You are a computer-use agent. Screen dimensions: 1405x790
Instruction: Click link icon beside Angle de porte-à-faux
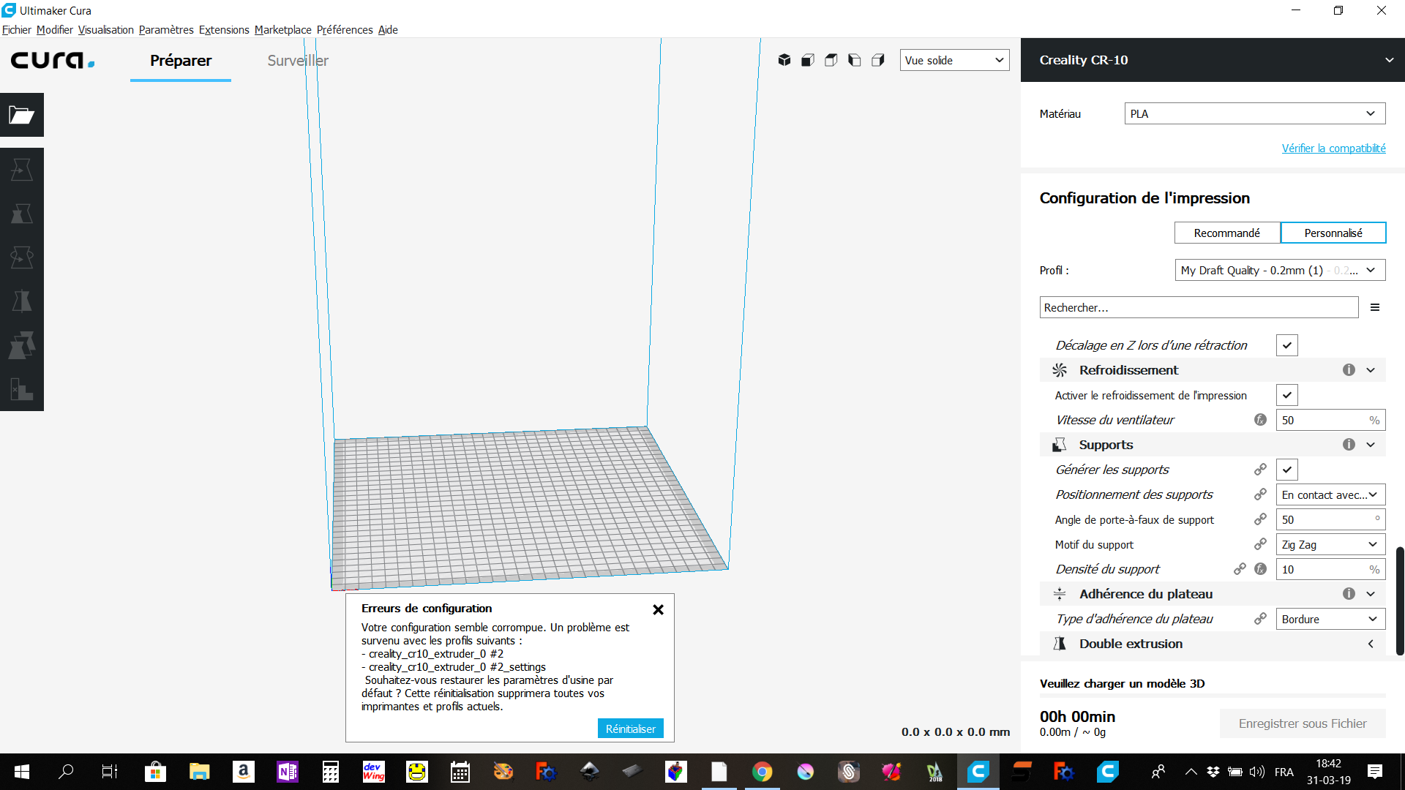tap(1260, 519)
